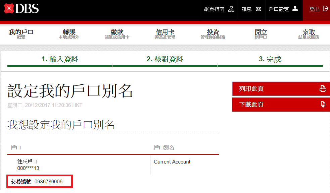Open 投資 investment menu
Image resolution: width=330 pixels, height=193 pixels.
[213, 34]
